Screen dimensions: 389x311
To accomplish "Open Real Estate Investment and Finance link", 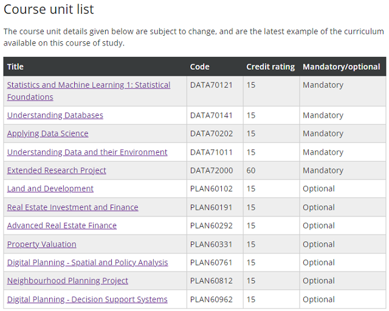I will coord(73,207).
